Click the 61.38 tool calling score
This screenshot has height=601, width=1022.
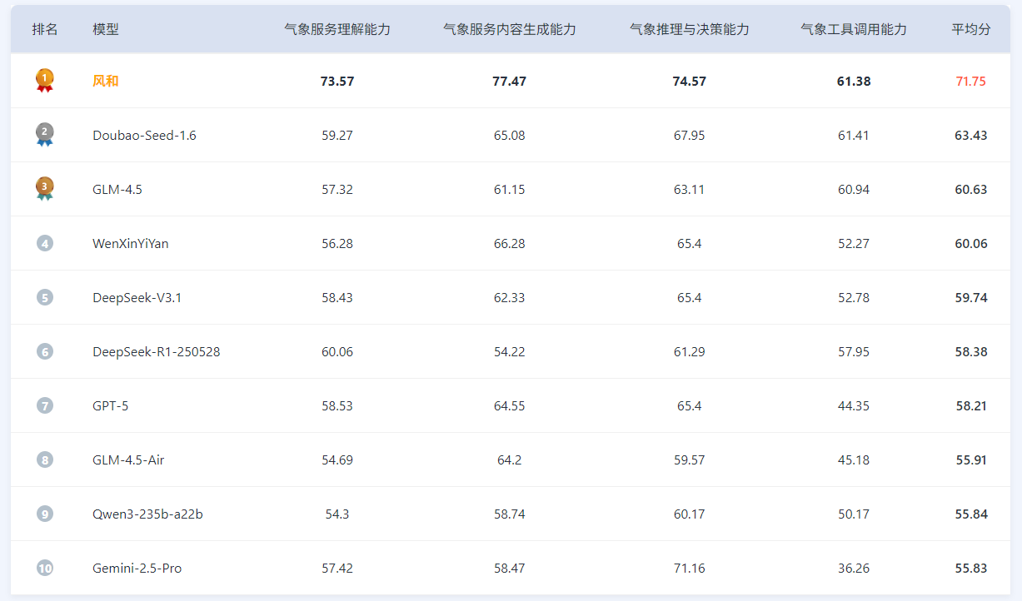(854, 81)
